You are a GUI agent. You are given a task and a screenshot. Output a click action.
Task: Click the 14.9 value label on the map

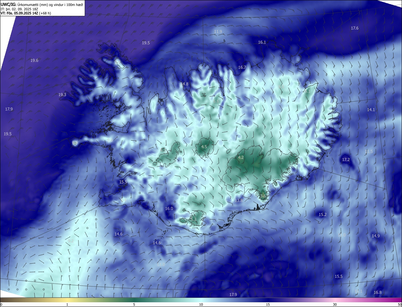[376, 236]
